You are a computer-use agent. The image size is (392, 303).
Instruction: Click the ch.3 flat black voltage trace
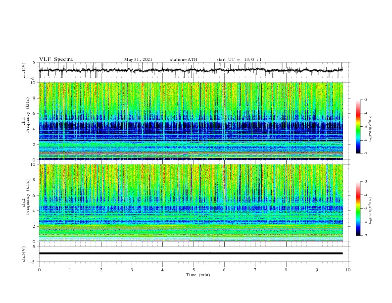point(191,253)
